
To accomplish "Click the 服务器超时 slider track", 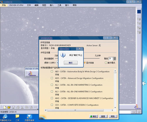I will tap(91, 59).
